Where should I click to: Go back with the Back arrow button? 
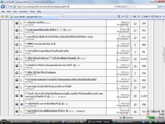pyautogui.click(x=3, y=7)
